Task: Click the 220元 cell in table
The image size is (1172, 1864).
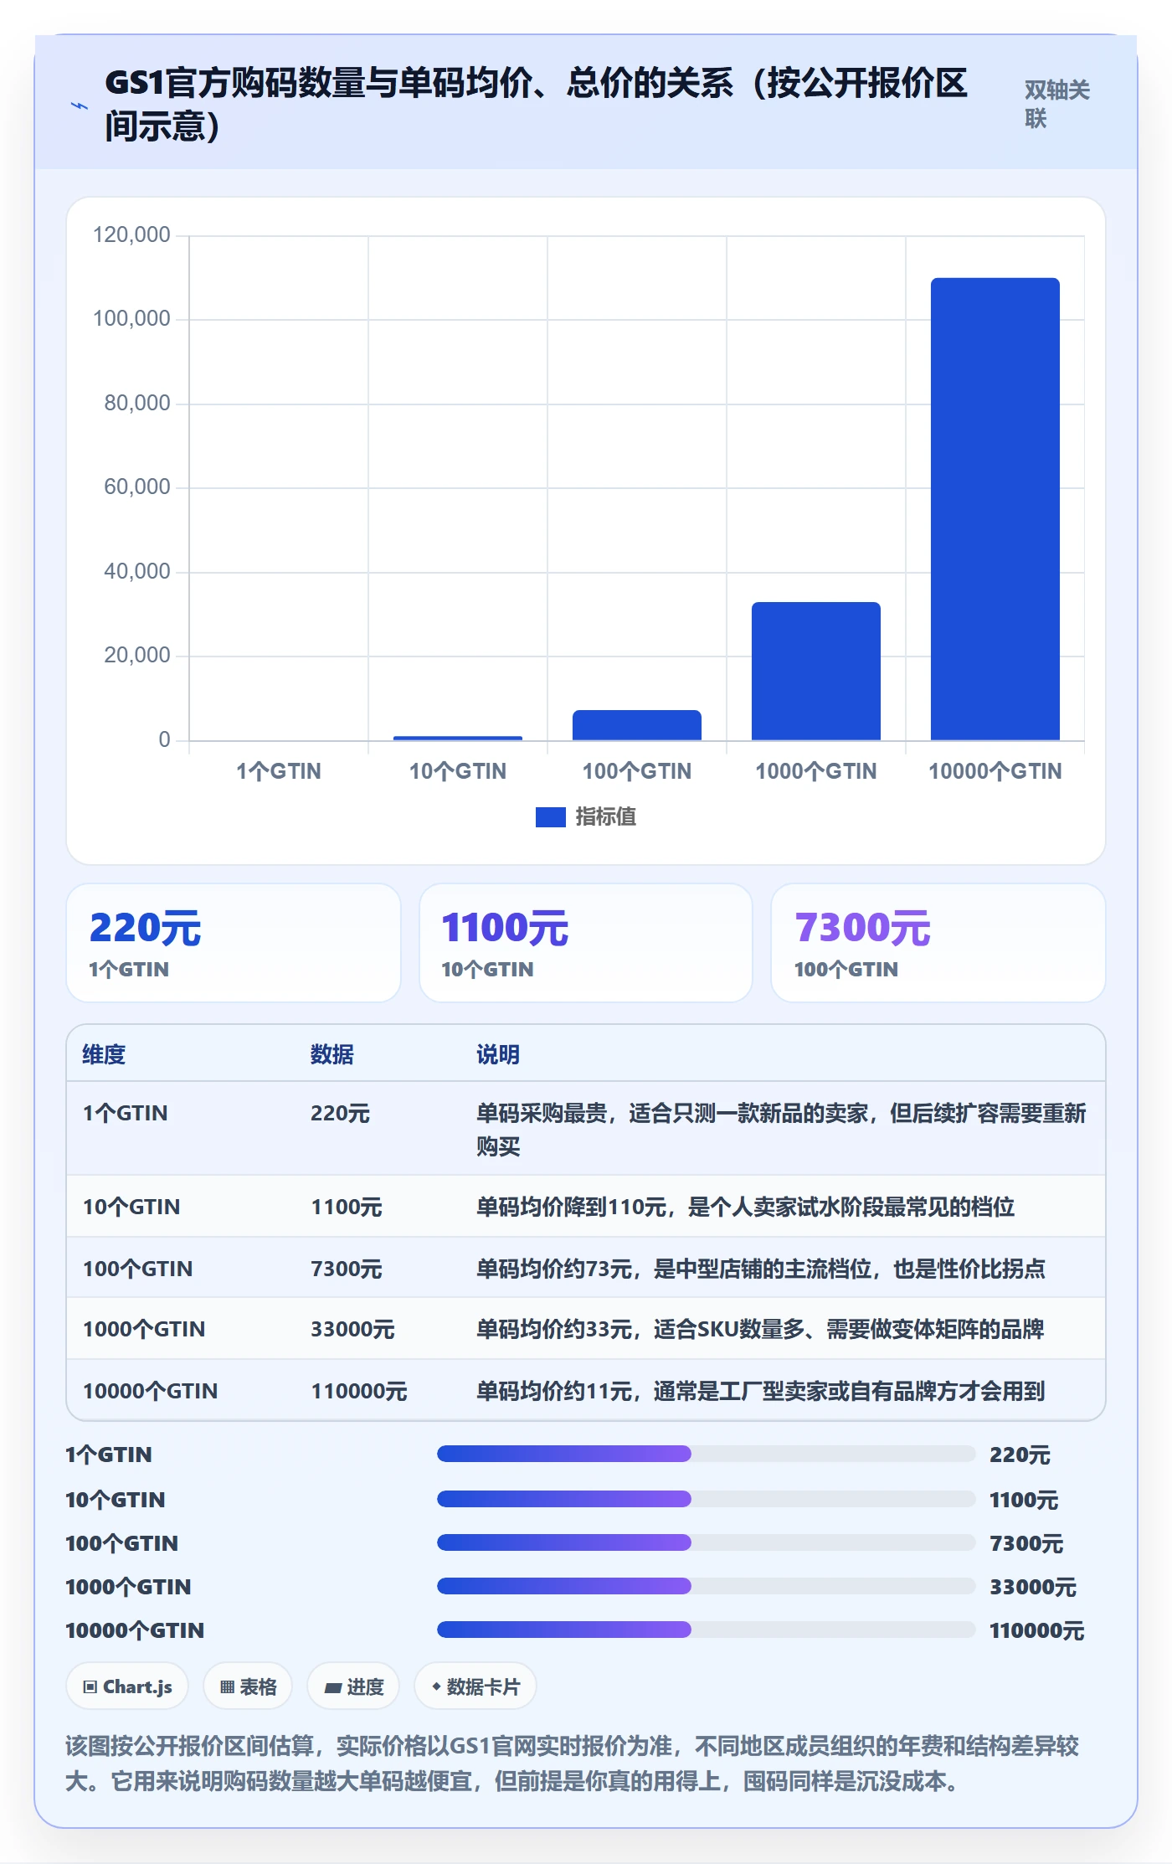Action: point(340,1113)
